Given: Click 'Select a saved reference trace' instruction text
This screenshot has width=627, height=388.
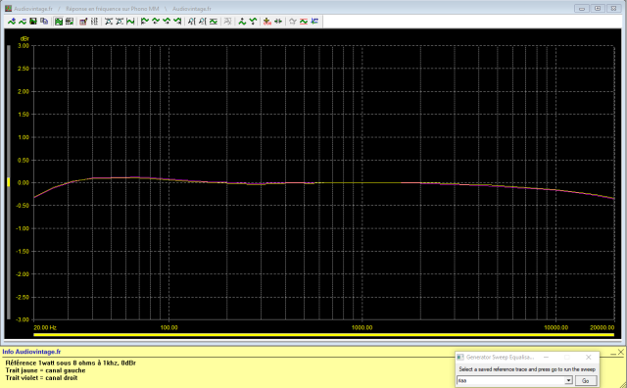Looking at the screenshot, I should click(527, 369).
